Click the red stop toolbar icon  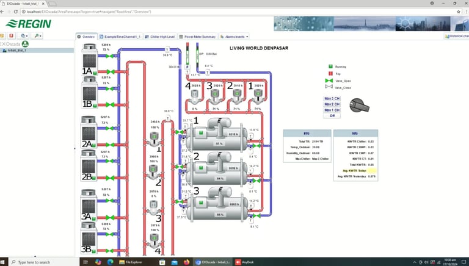coord(12,35)
